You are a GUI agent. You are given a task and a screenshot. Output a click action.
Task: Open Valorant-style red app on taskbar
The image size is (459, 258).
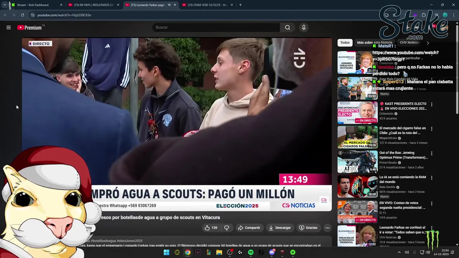198,252
